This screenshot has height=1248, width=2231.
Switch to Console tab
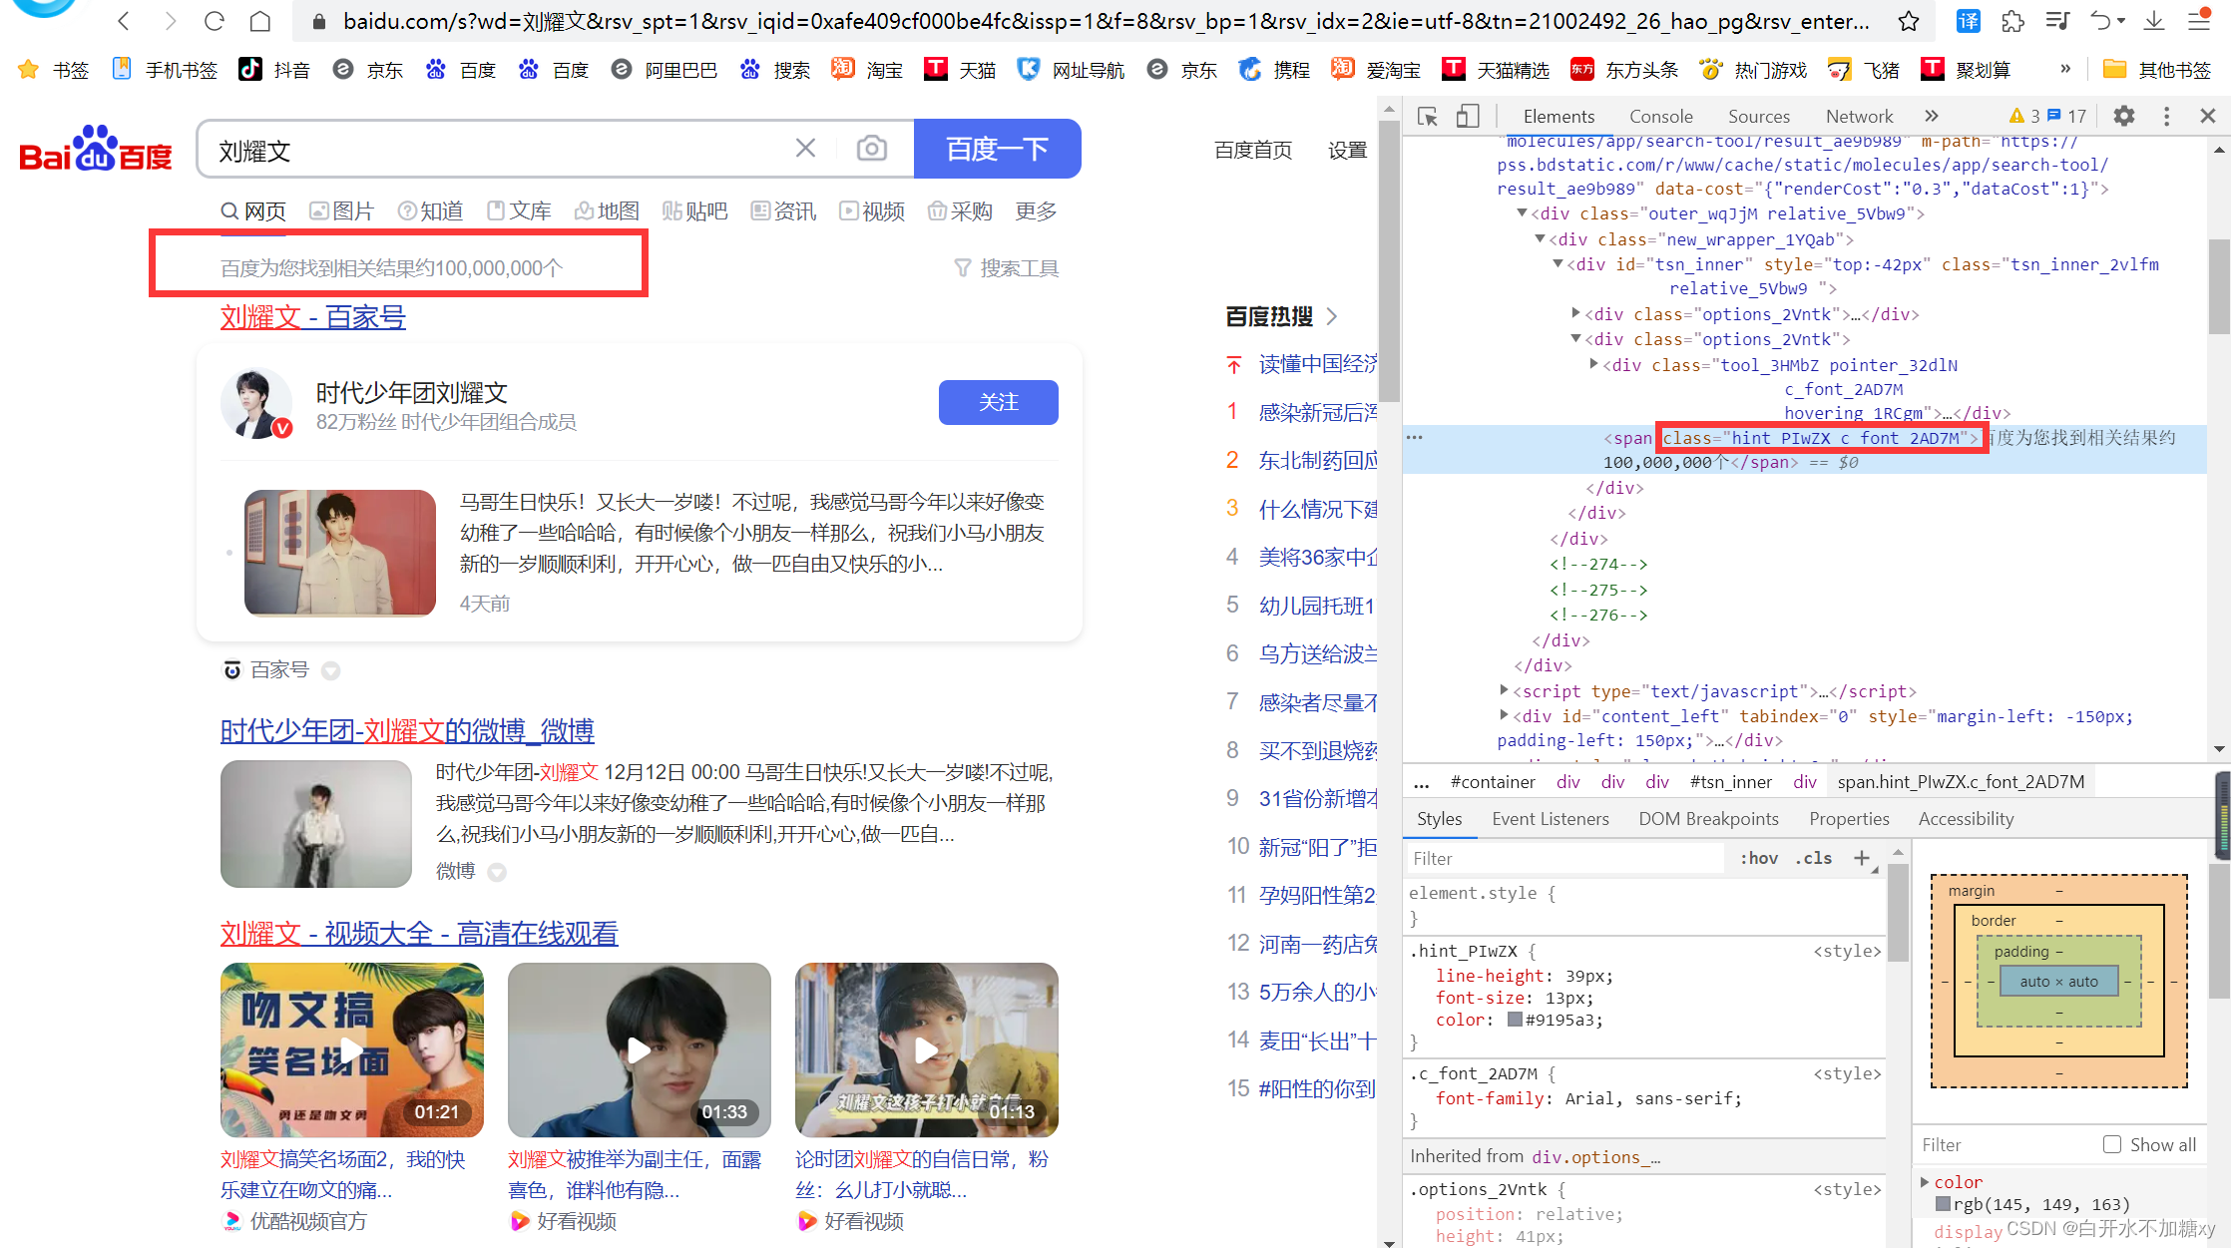tap(1660, 117)
